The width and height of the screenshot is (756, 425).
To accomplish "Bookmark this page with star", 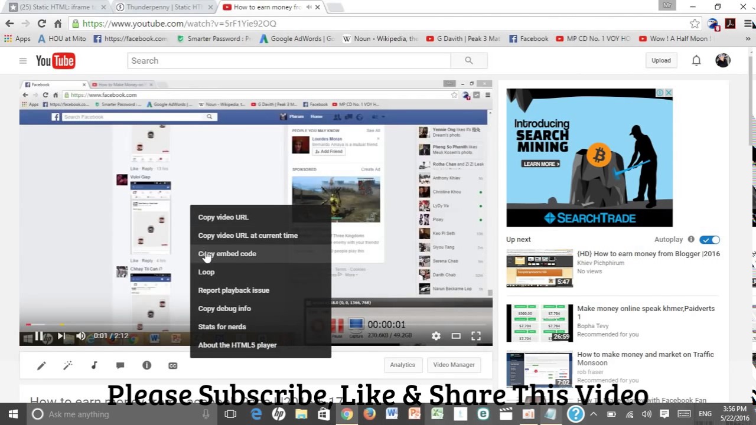I will tap(695, 24).
